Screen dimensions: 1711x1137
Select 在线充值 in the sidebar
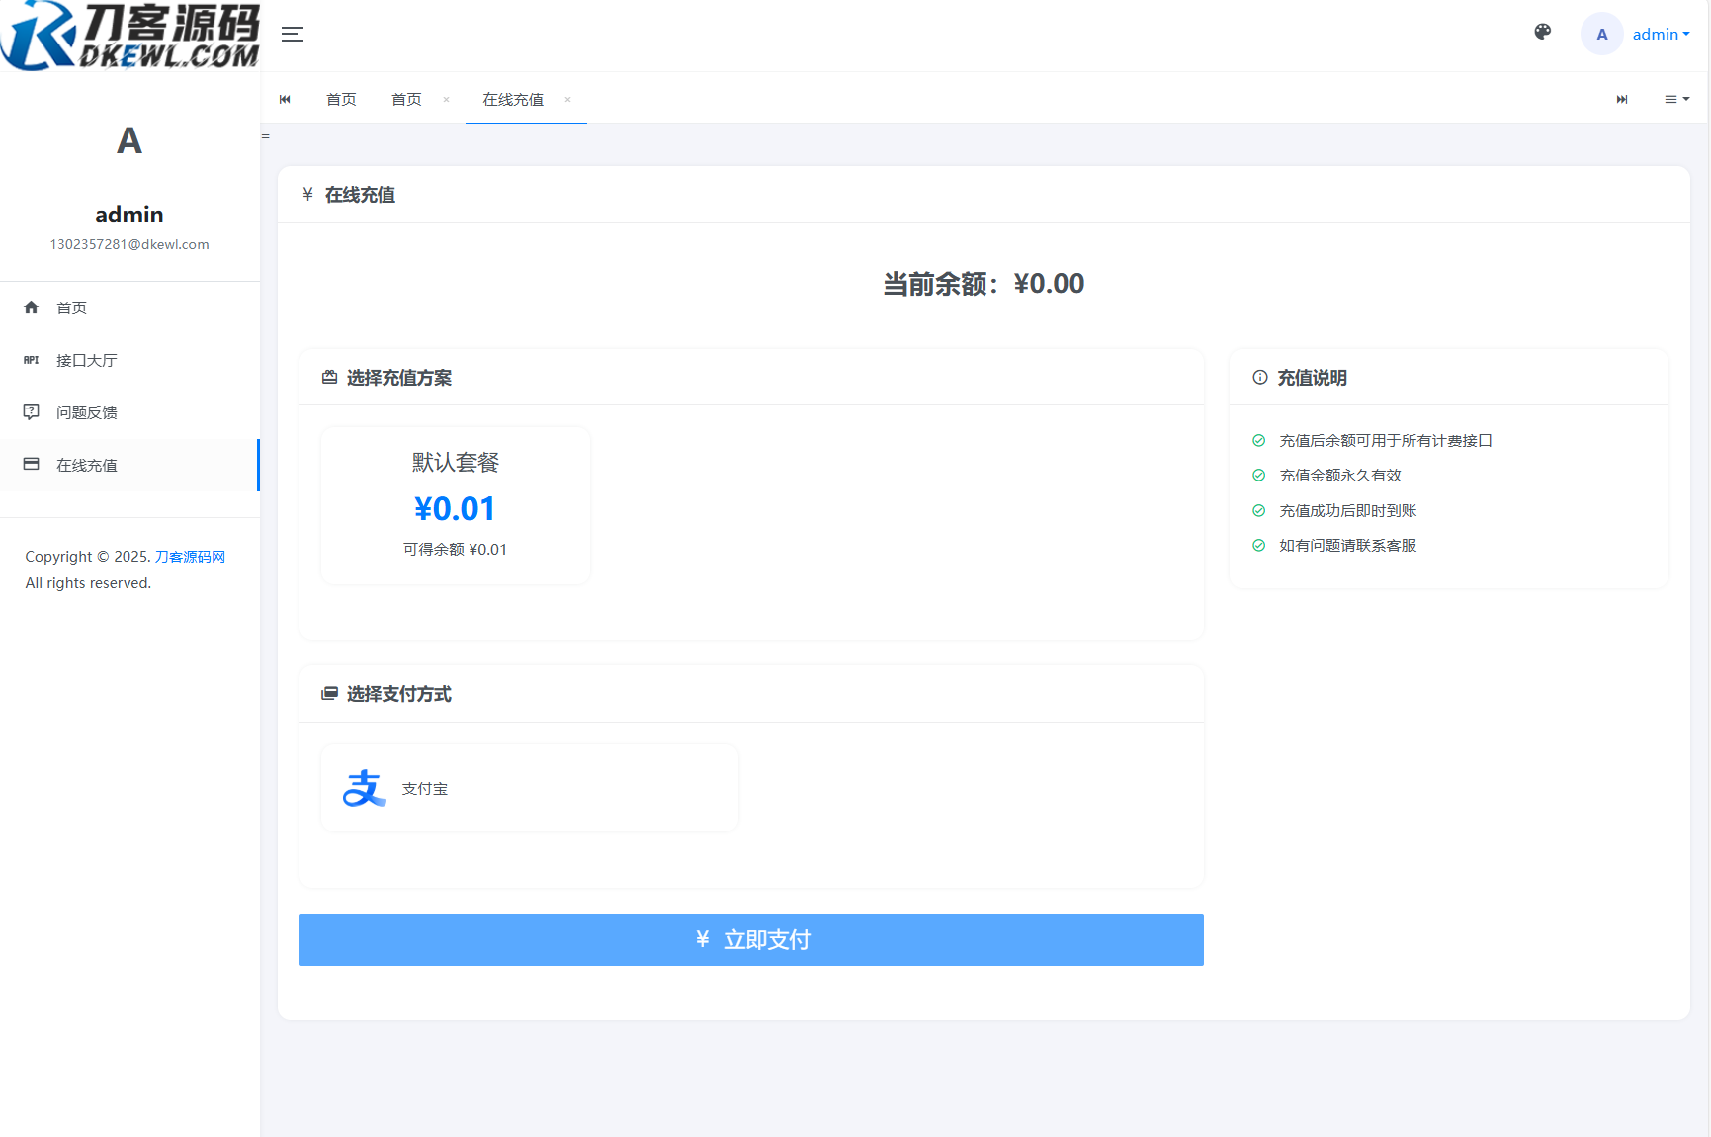[87, 465]
